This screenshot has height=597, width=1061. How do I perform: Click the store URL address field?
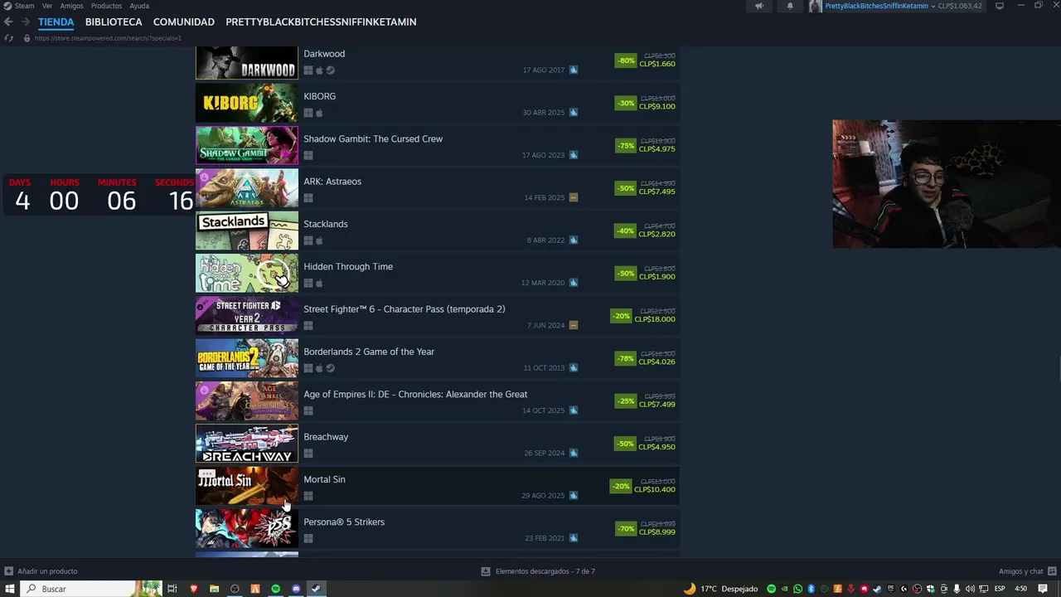(108, 38)
